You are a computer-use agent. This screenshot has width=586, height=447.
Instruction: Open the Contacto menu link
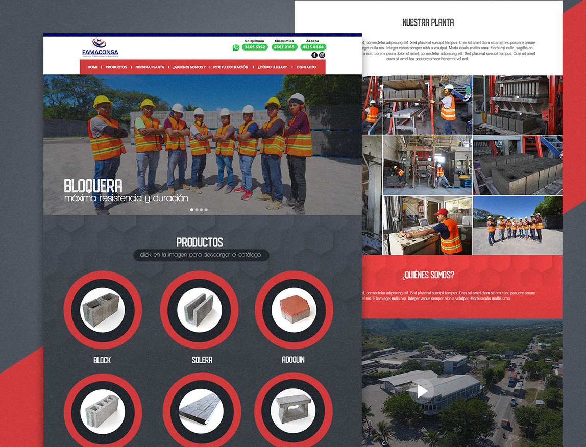coord(306,67)
